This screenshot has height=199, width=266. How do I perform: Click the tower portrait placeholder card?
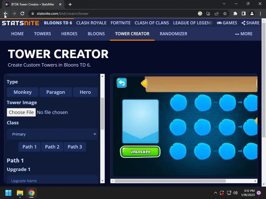141,121
